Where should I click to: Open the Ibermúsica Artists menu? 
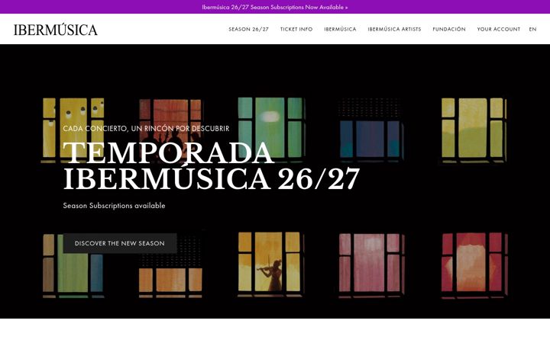(x=394, y=30)
